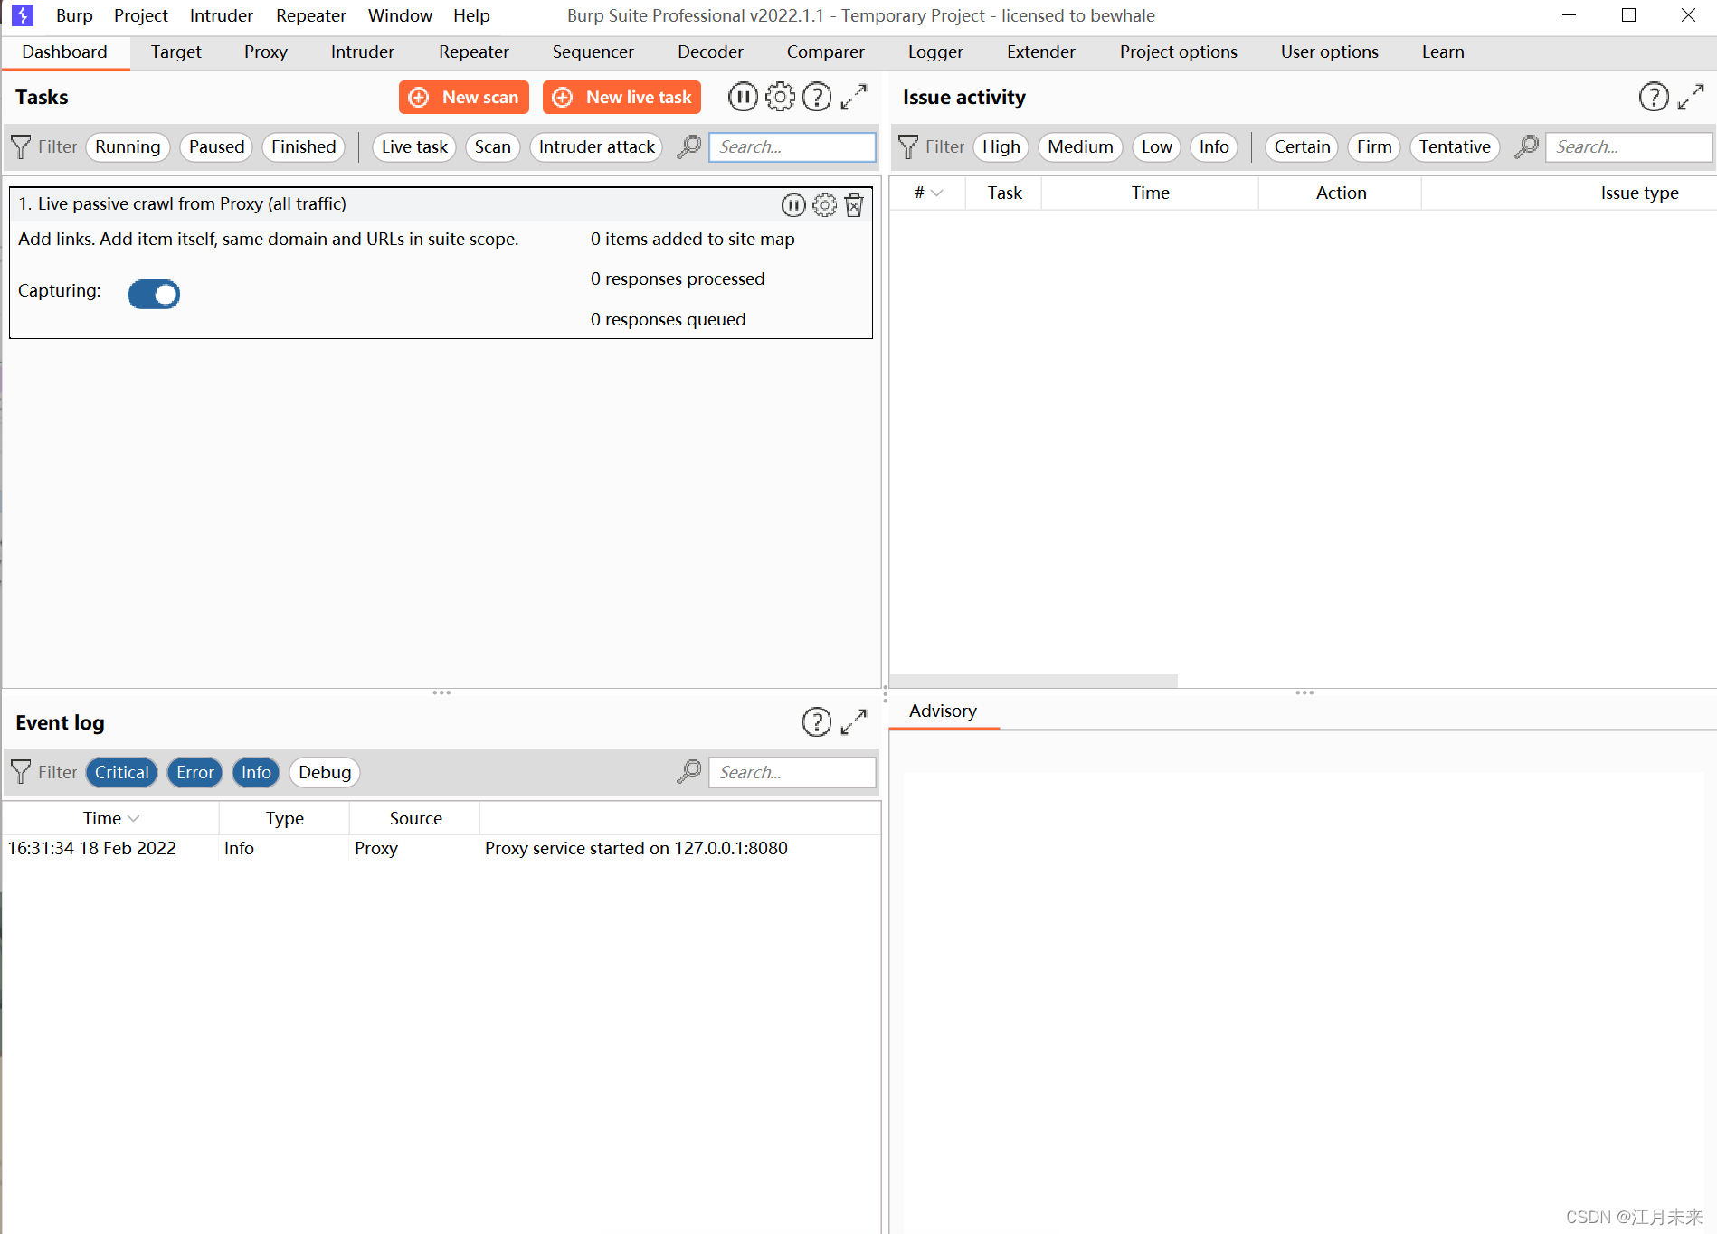This screenshot has height=1234, width=1717.
Task: Open Tasks panel help icon
Action: point(817,97)
